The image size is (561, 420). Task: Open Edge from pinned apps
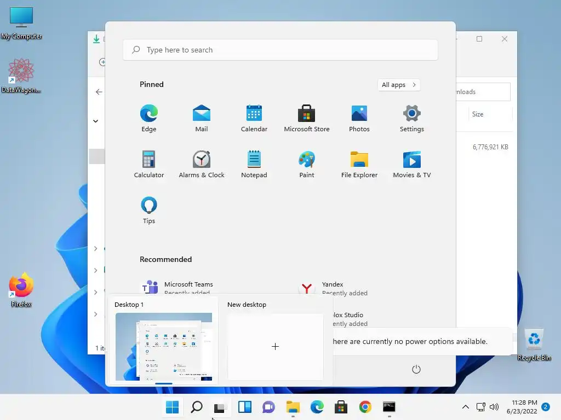[x=149, y=119]
